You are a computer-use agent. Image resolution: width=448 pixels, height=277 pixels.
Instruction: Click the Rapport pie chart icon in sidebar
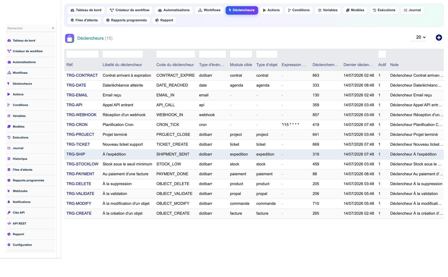9,234
